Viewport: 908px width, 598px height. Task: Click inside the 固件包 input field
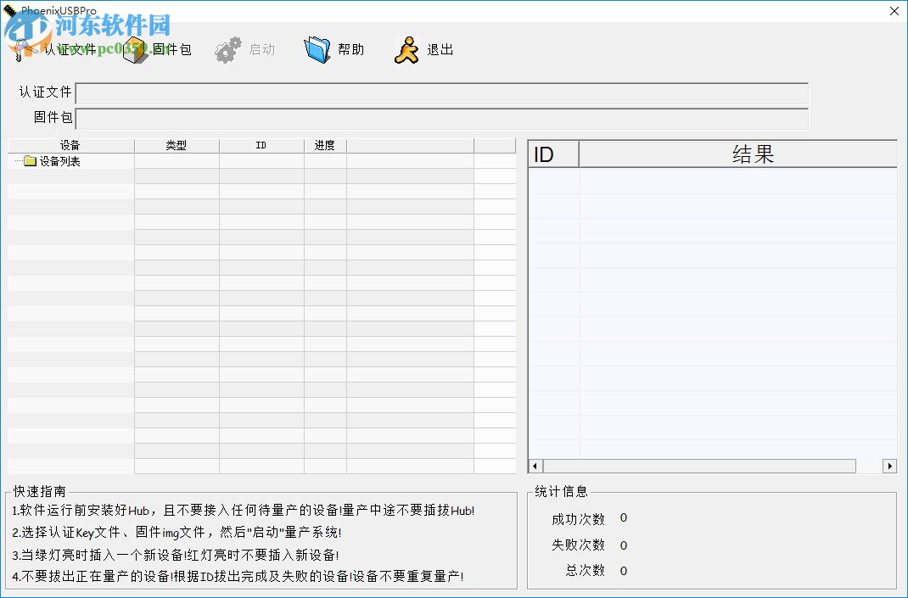(x=441, y=119)
